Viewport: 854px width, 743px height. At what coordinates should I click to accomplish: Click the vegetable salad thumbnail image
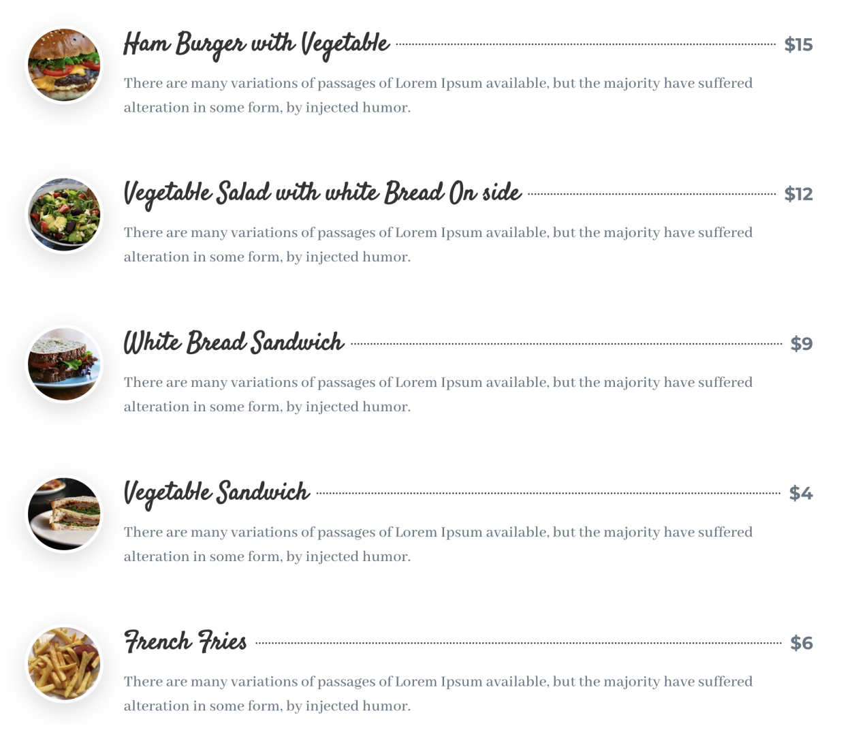pos(64,215)
